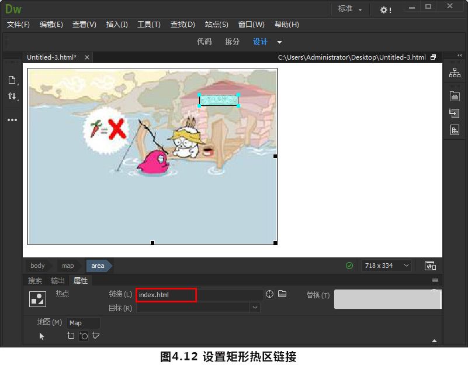Open the 编辑(E) menu

click(51, 24)
